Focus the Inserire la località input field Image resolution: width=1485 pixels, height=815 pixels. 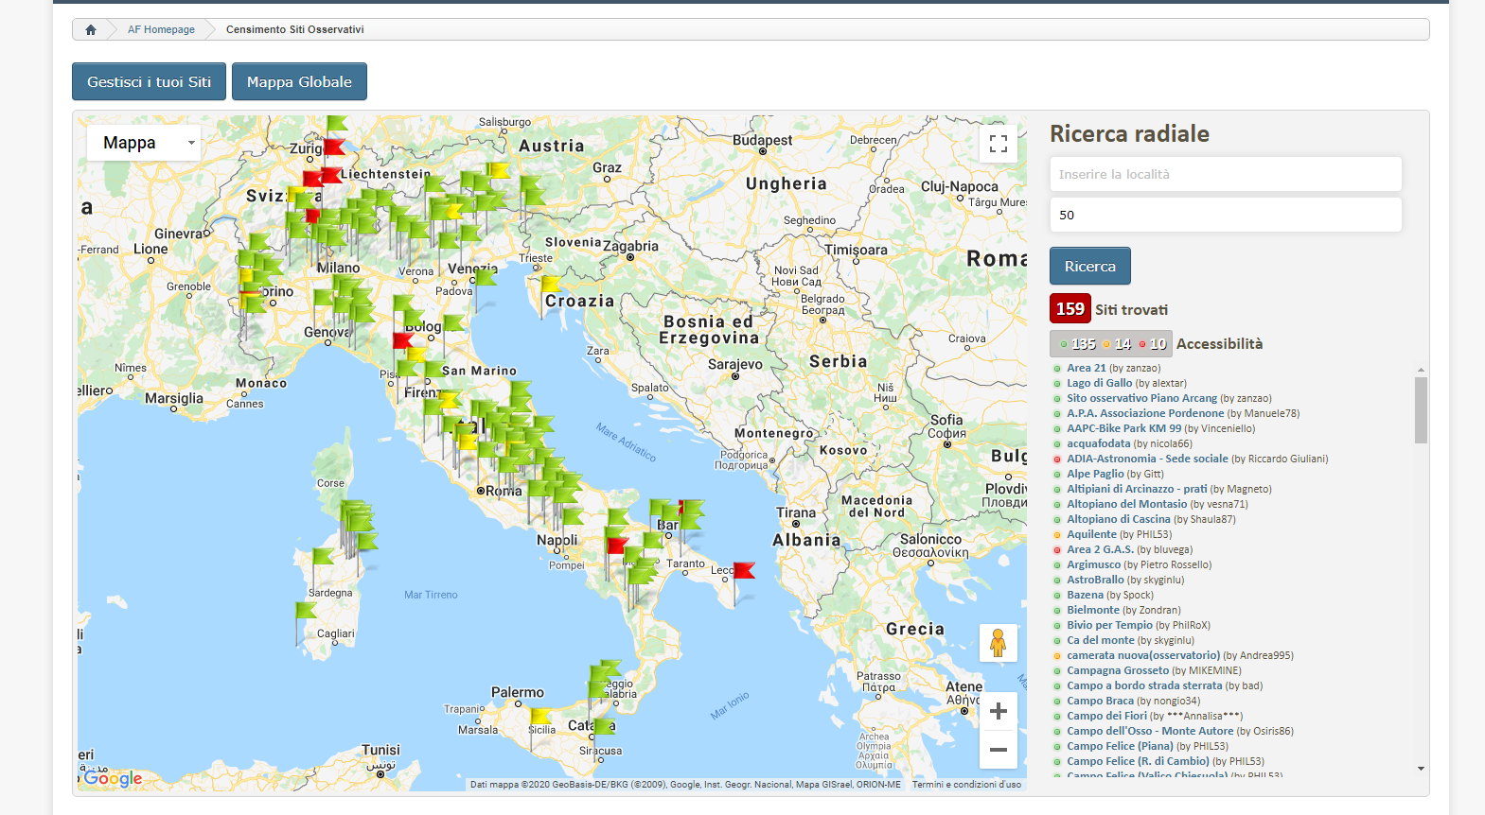point(1226,174)
